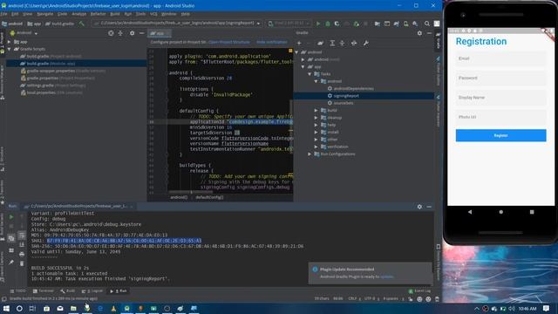Screen dimensions: 558x314
Task: Pin the Run tab with pin icon
Action: pyautogui.click(x=11, y=263)
